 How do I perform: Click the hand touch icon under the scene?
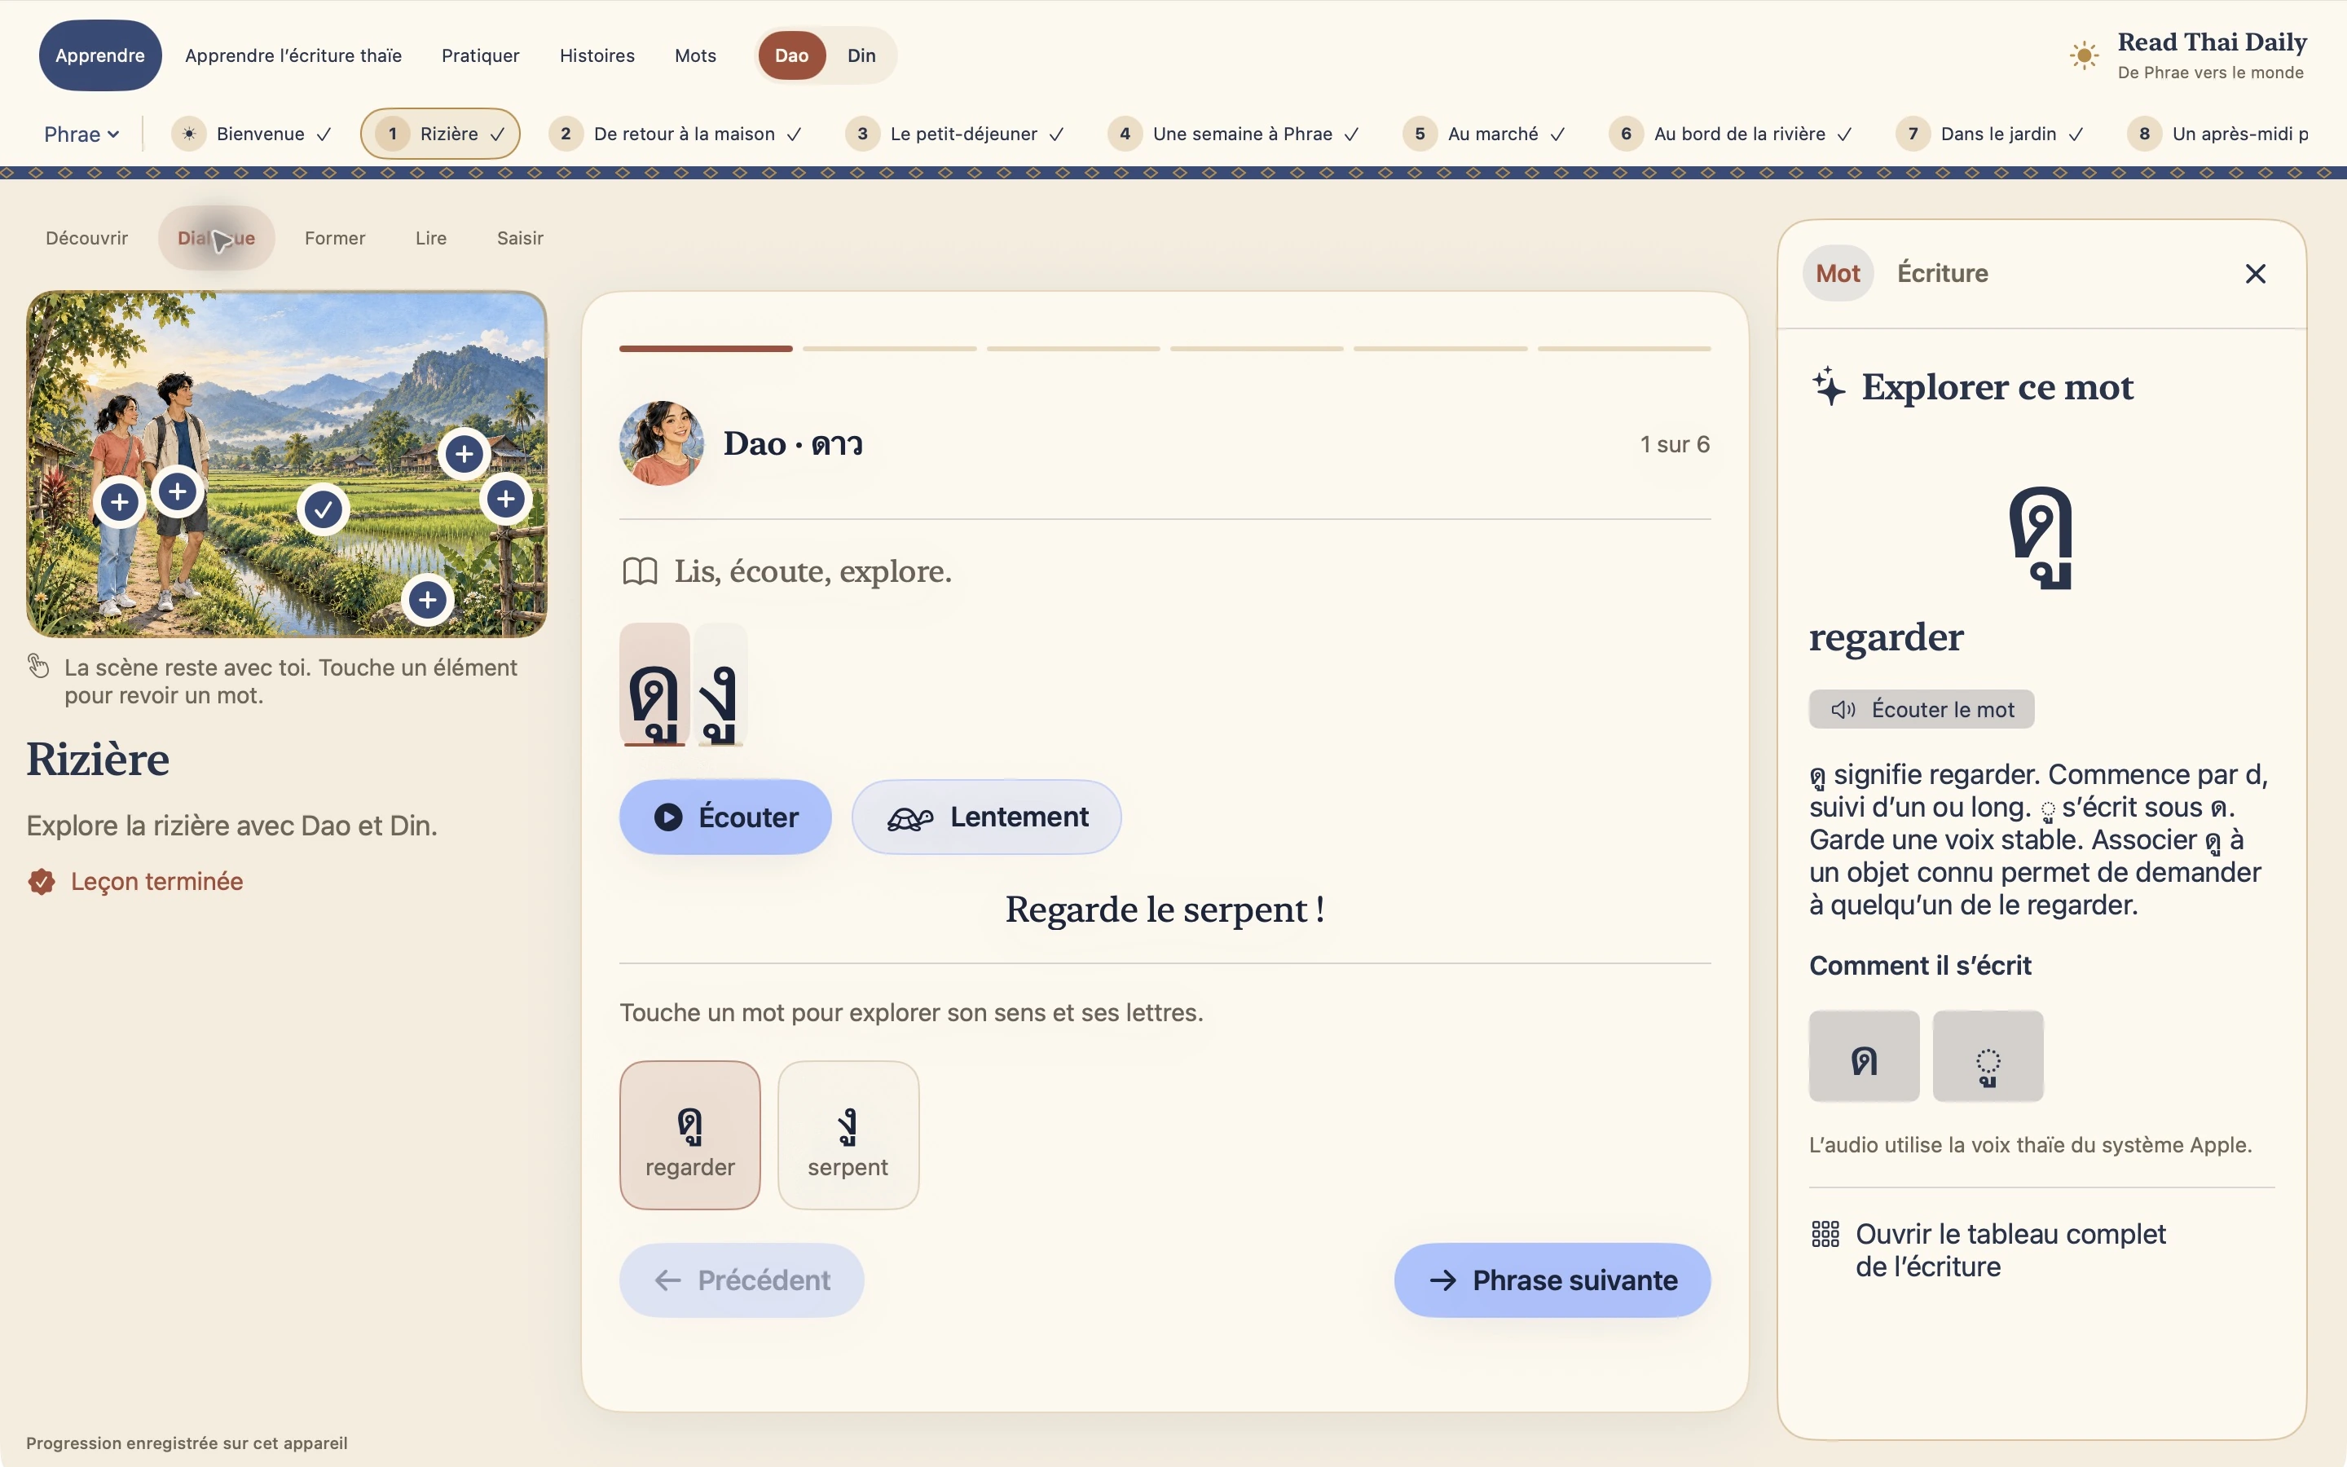39,666
